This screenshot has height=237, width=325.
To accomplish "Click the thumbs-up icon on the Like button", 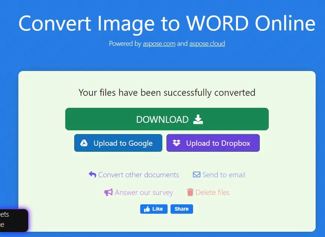I will (148, 209).
